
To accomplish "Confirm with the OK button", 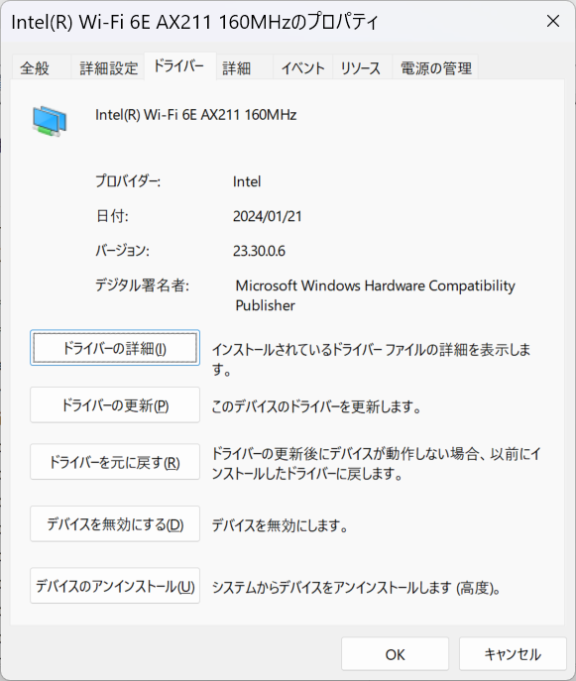I will click(x=395, y=654).
